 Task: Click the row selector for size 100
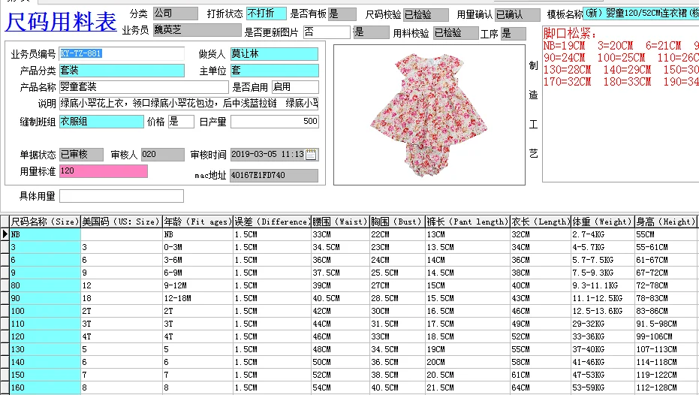point(5,311)
